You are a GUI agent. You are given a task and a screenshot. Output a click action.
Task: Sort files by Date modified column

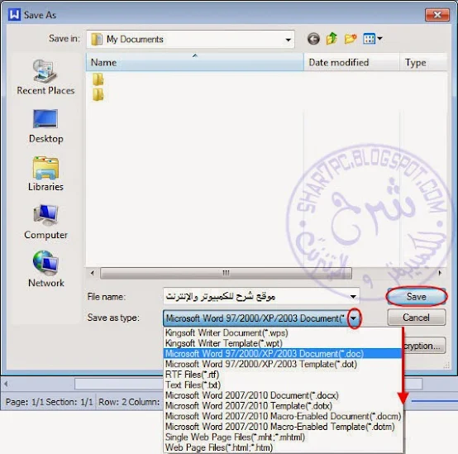click(351, 62)
